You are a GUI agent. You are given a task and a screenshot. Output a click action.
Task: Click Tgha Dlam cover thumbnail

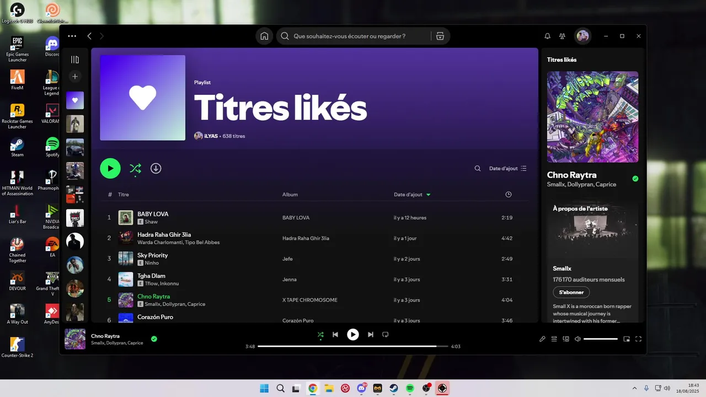pyautogui.click(x=126, y=279)
